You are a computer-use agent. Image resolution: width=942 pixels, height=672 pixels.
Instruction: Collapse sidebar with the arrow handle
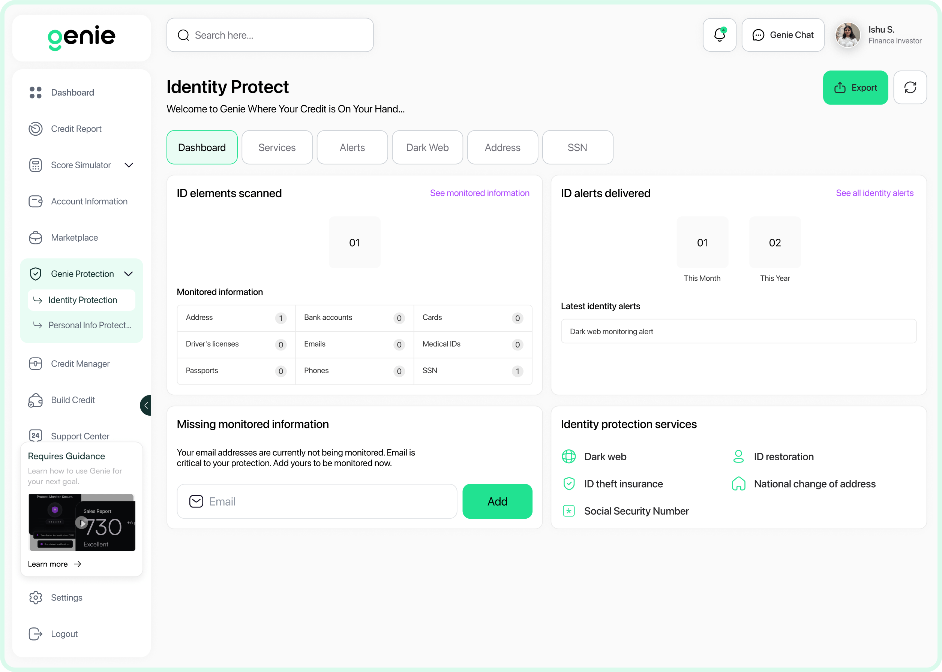146,405
